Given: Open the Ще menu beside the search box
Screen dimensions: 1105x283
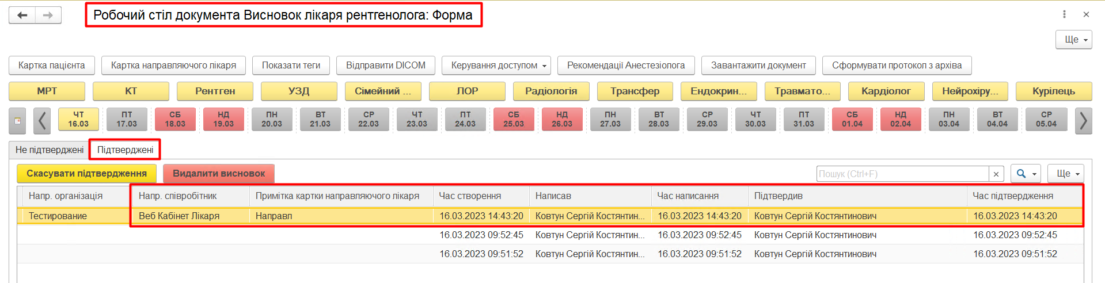Looking at the screenshot, I should point(1065,174).
